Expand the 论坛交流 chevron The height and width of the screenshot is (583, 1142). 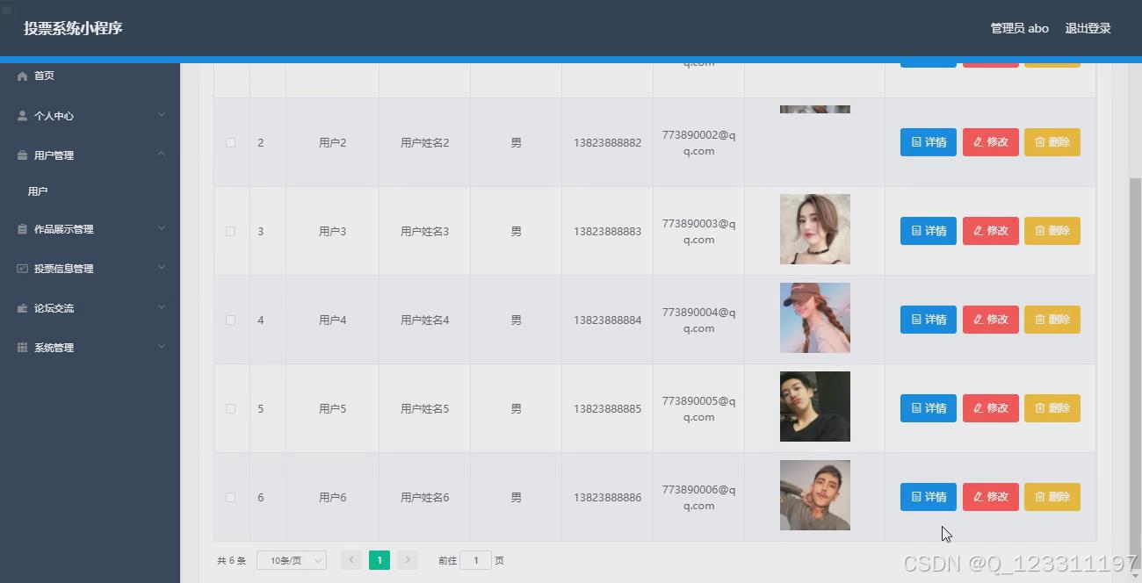point(162,307)
